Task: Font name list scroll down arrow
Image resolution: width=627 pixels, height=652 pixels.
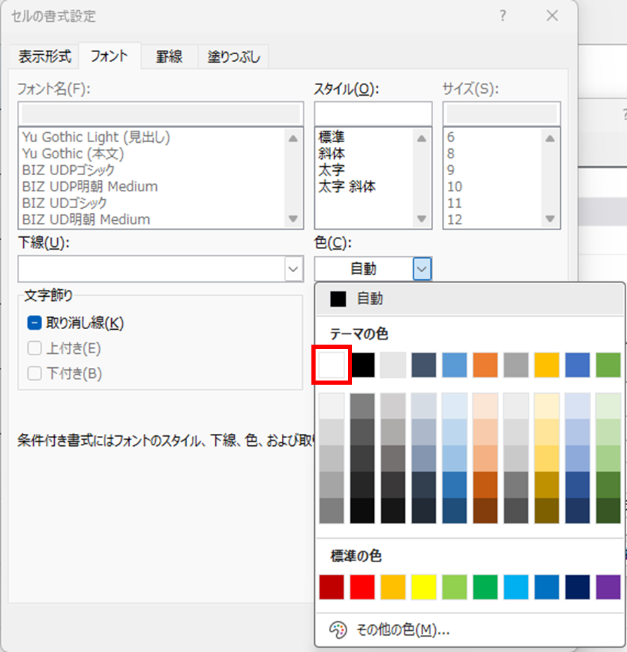Action: [x=293, y=219]
